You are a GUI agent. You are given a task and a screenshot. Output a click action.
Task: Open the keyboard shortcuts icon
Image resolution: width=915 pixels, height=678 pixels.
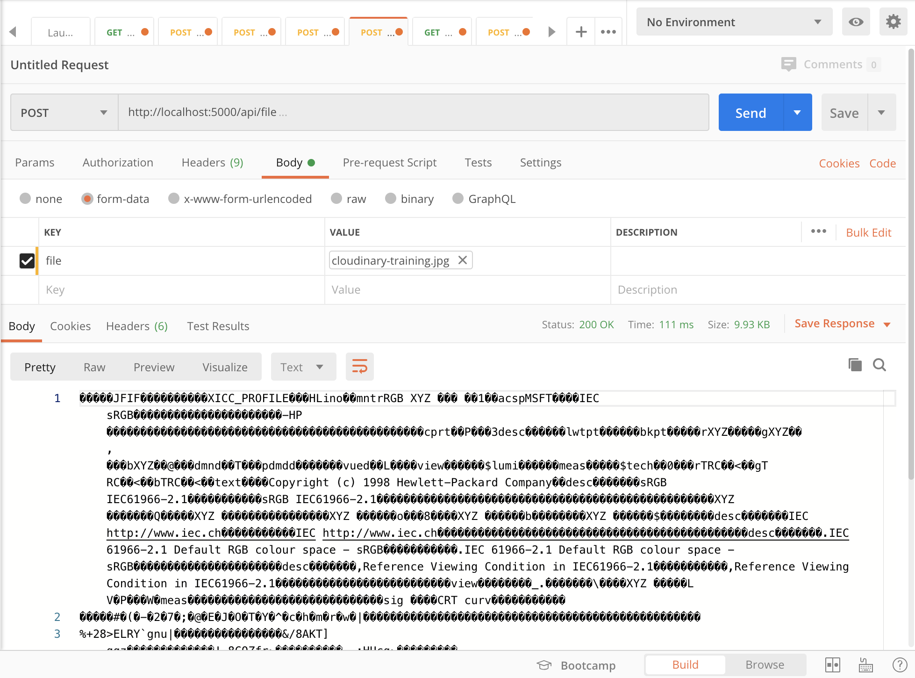[x=865, y=664]
